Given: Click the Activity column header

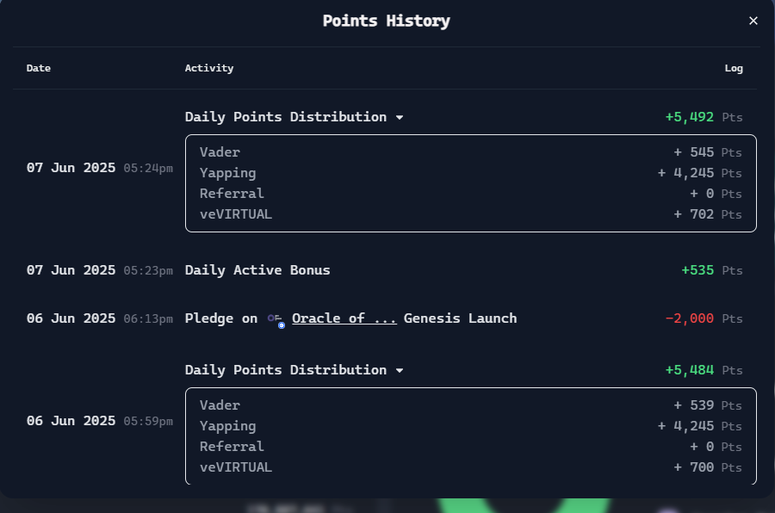Looking at the screenshot, I should point(209,68).
